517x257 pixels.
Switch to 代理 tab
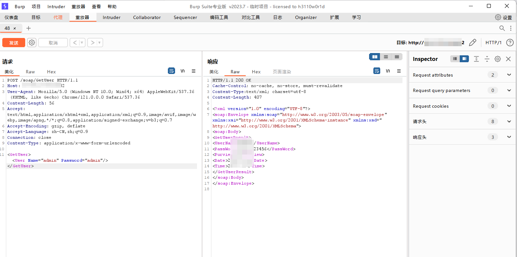coord(58,17)
